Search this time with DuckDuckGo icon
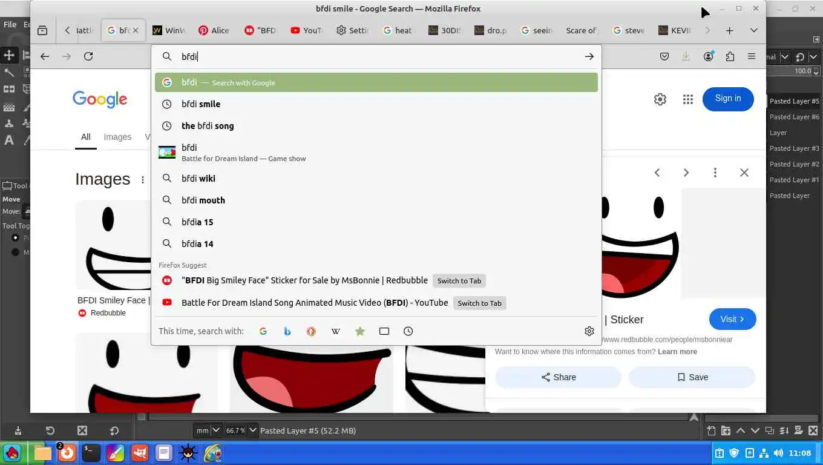This screenshot has width=823, height=465. [311, 331]
